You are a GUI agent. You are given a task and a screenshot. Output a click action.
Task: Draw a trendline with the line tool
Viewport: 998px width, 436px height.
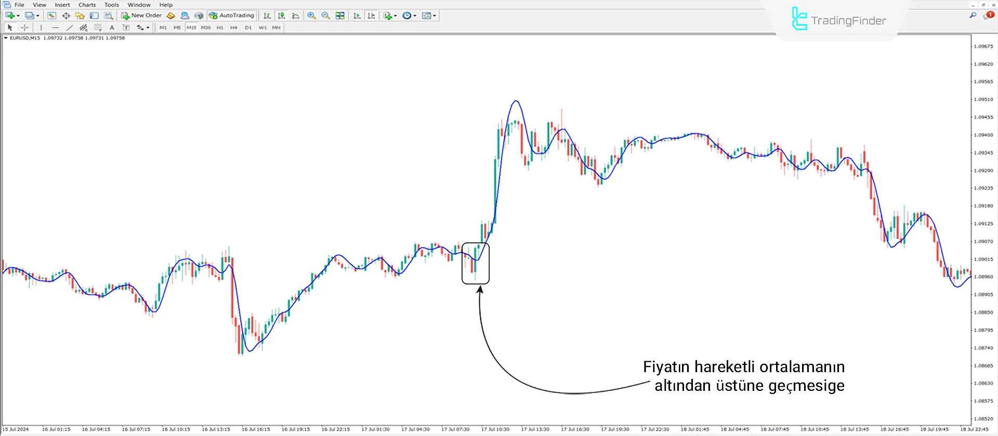click(x=69, y=28)
